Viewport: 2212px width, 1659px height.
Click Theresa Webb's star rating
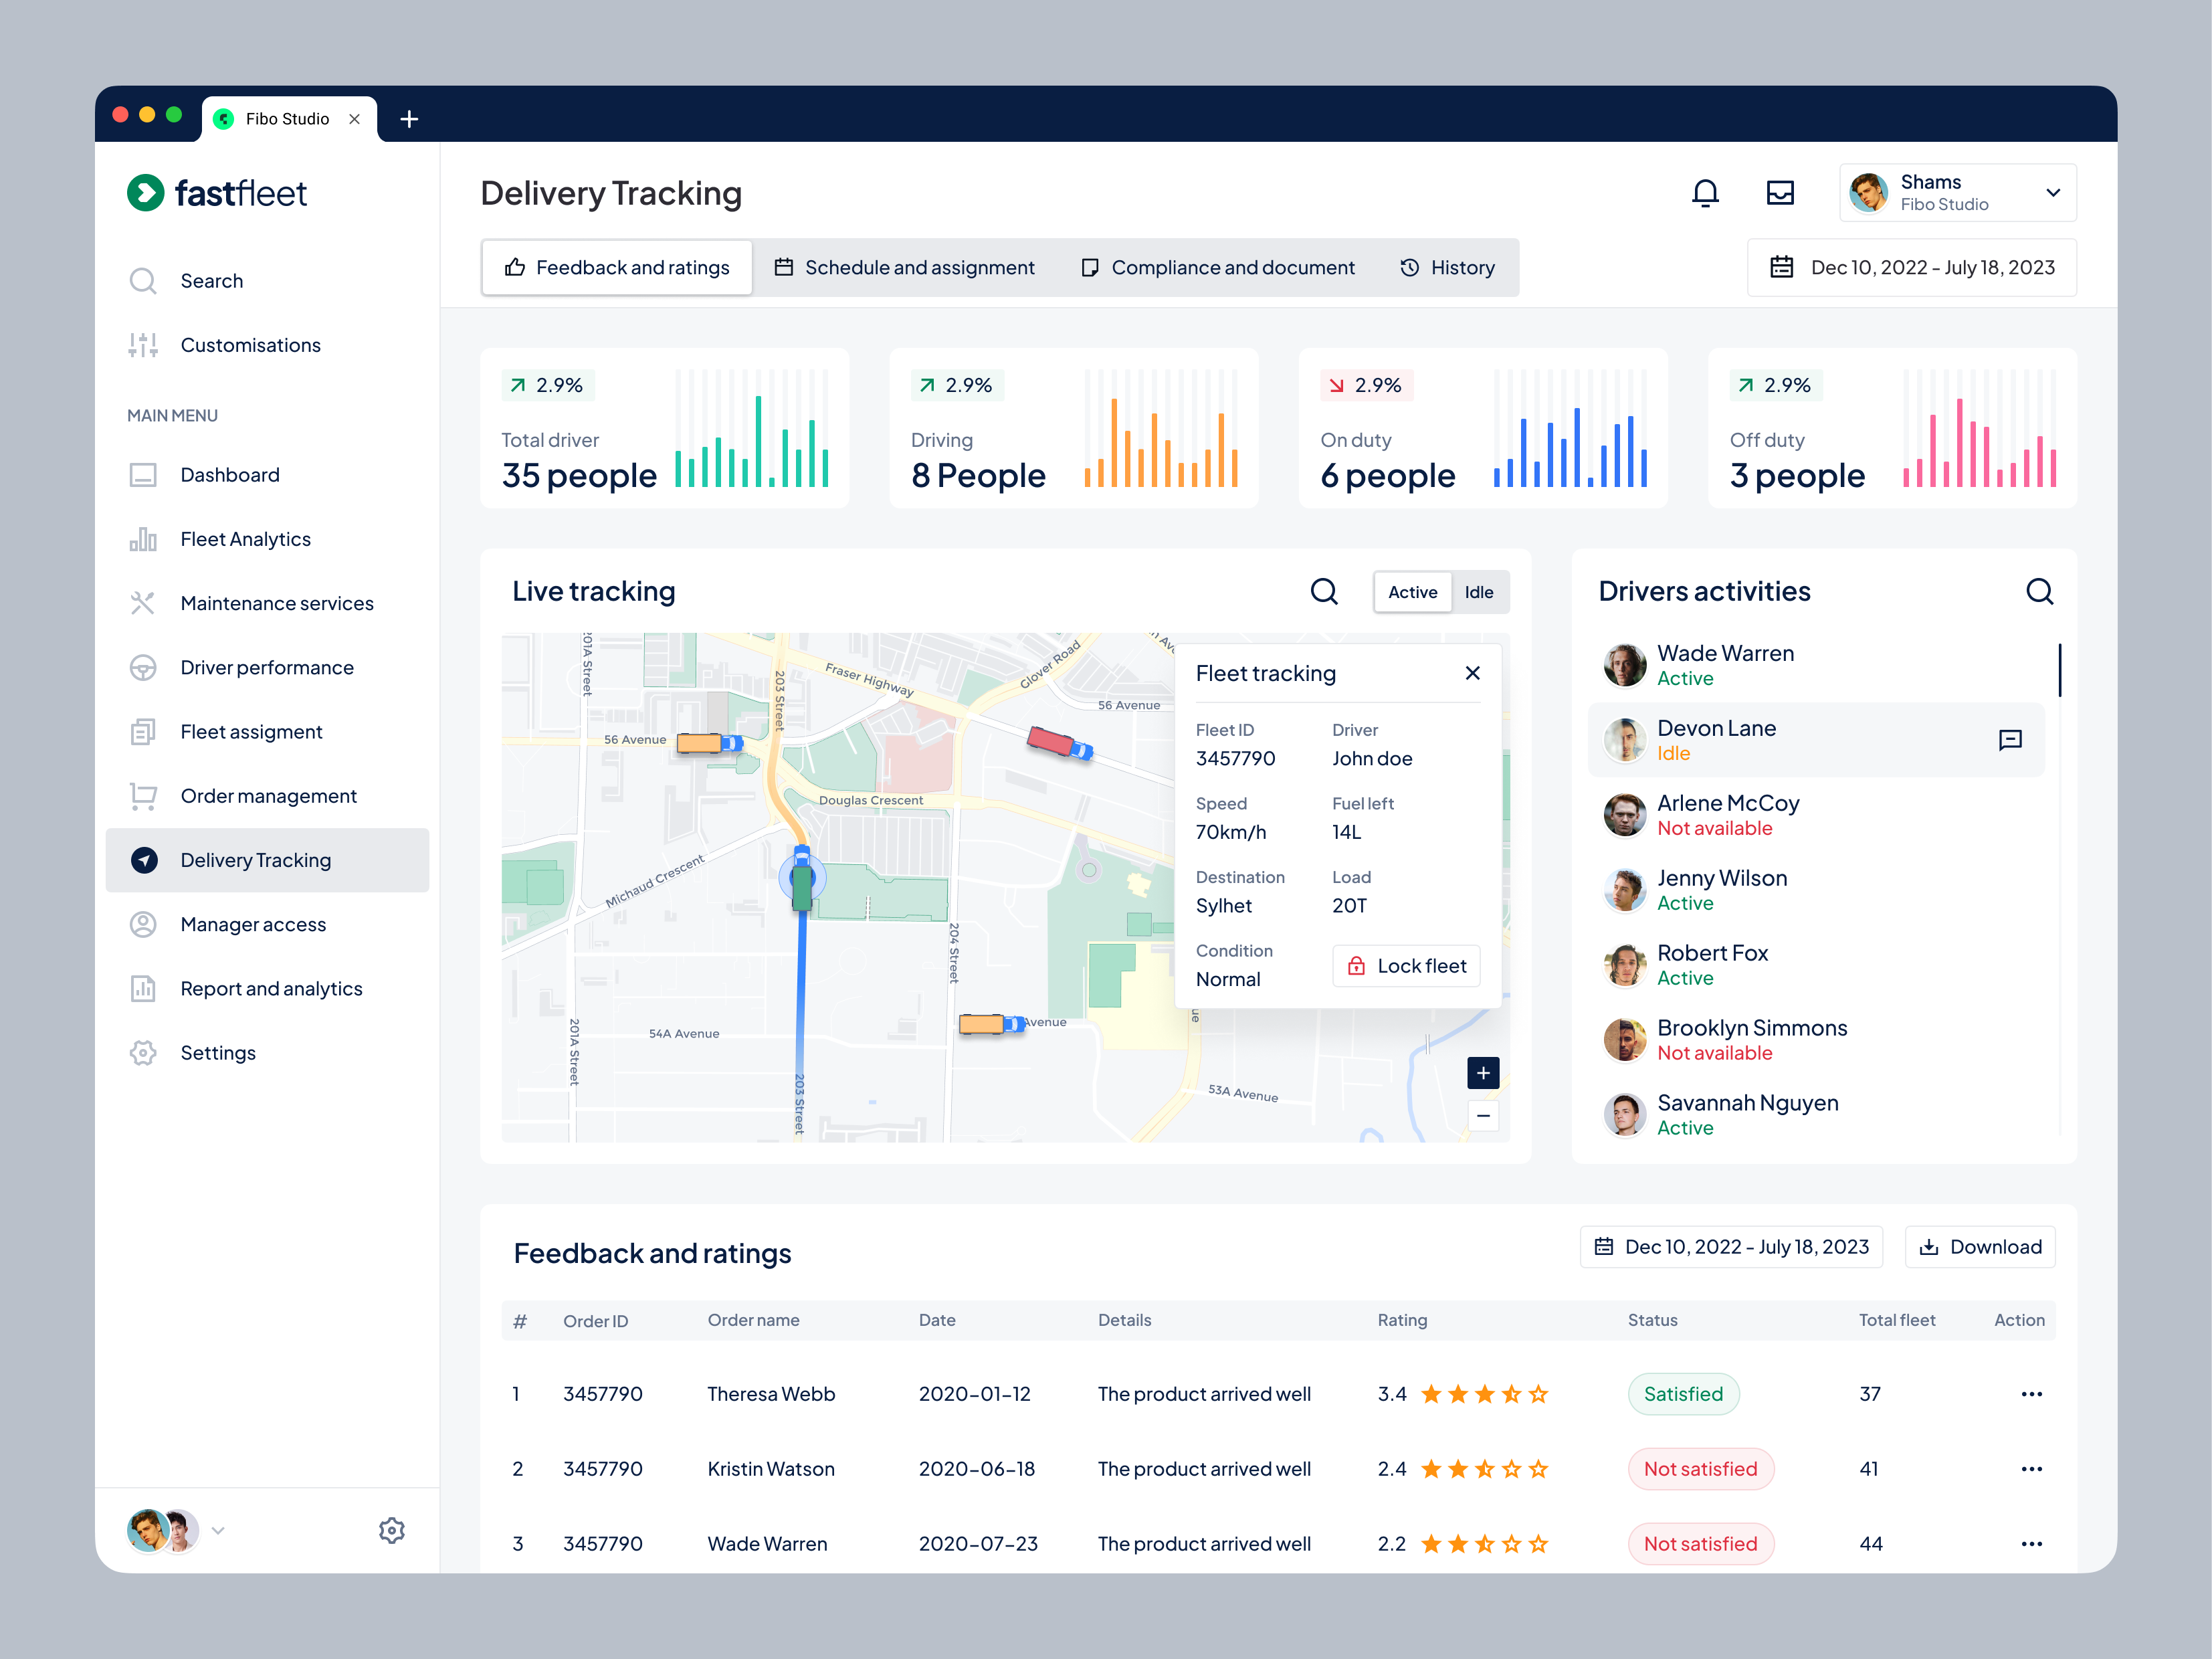click(x=1484, y=1393)
